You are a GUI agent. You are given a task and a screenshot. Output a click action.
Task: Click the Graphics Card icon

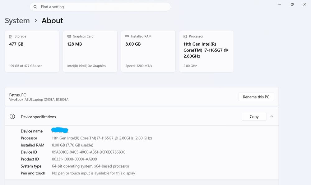point(69,36)
